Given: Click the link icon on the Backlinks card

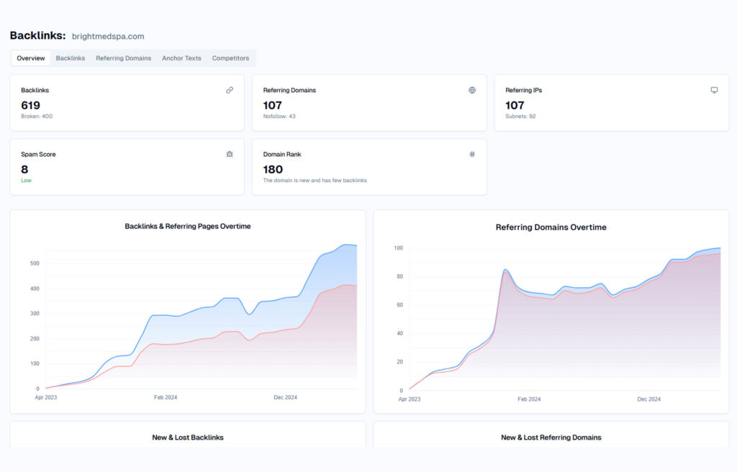Looking at the screenshot, I should click(x=230, y=90).
